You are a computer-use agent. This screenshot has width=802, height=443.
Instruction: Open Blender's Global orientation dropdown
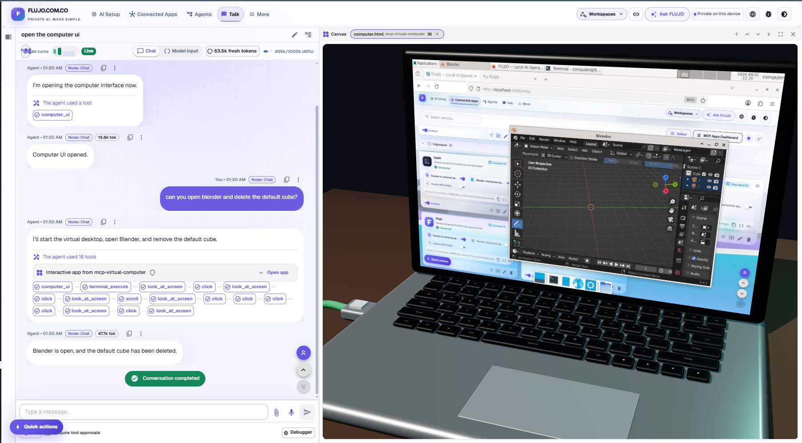click(622, 153)
